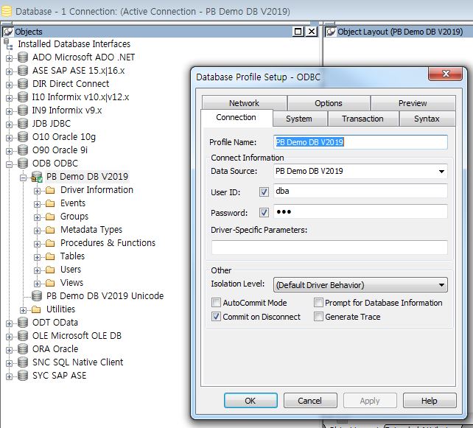Enable AutoCommit Mode
The width and height of the screenshot is (473, 428).
216,302
